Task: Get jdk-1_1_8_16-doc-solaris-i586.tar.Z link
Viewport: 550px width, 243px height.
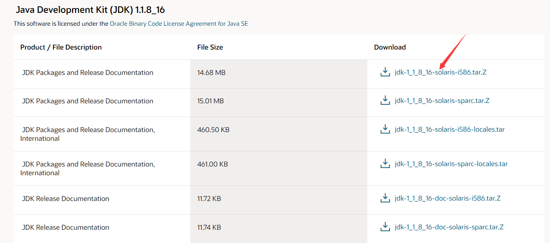Action: (448, 198)
